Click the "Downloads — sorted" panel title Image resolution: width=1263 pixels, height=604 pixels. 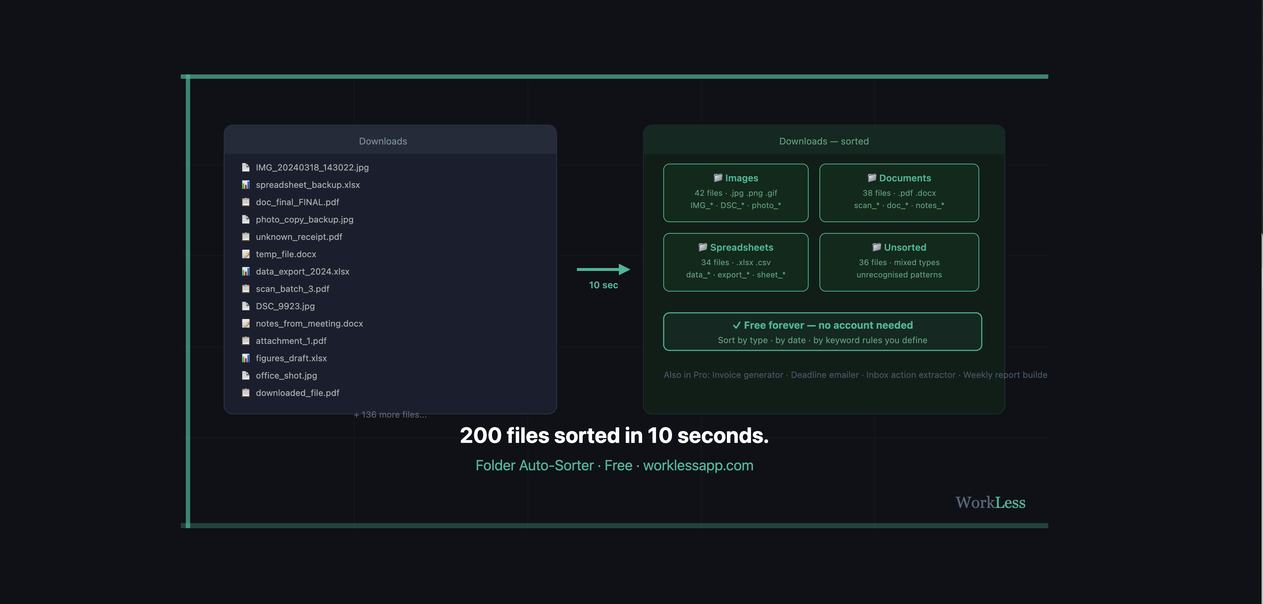824,141
